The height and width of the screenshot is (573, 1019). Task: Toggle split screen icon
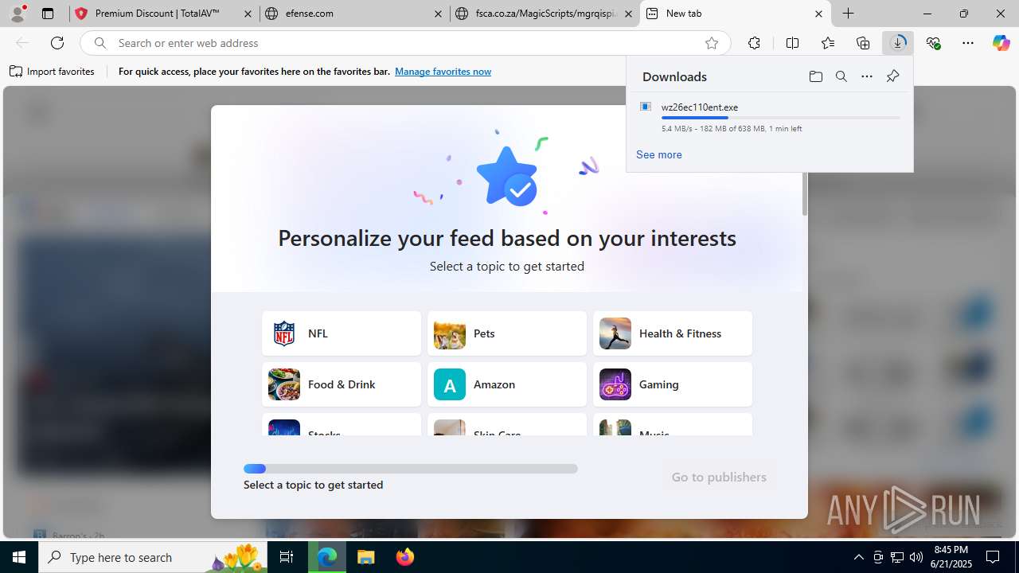(792, 43)
